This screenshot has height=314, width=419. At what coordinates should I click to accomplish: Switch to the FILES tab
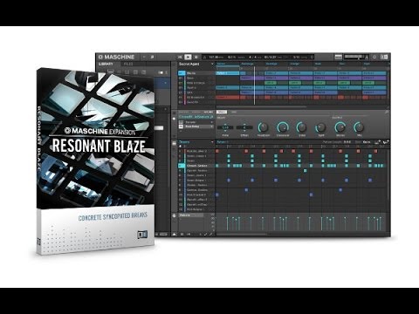tap(128, 64)
